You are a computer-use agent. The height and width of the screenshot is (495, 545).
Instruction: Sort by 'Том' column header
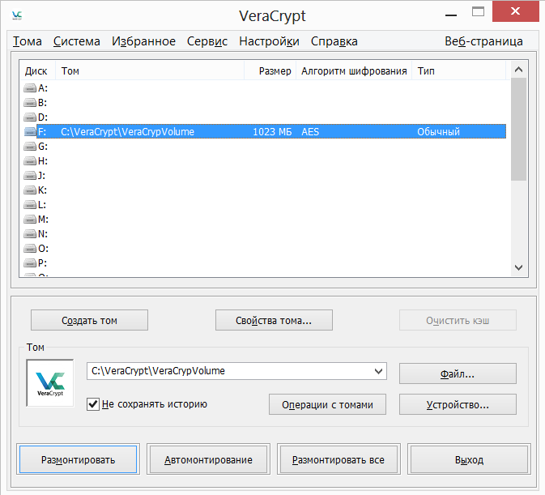point(150,71)
